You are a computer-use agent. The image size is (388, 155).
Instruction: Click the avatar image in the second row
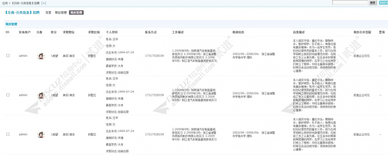point(41,95)
